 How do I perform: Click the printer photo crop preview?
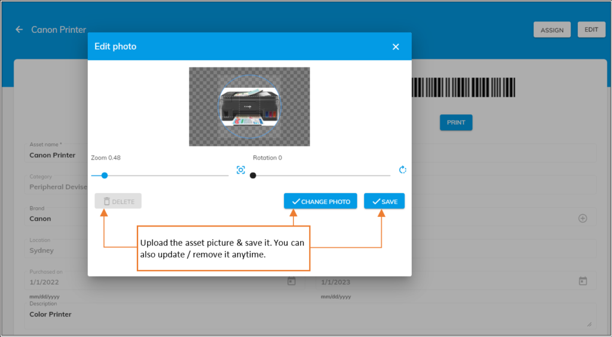coord(249,107)
